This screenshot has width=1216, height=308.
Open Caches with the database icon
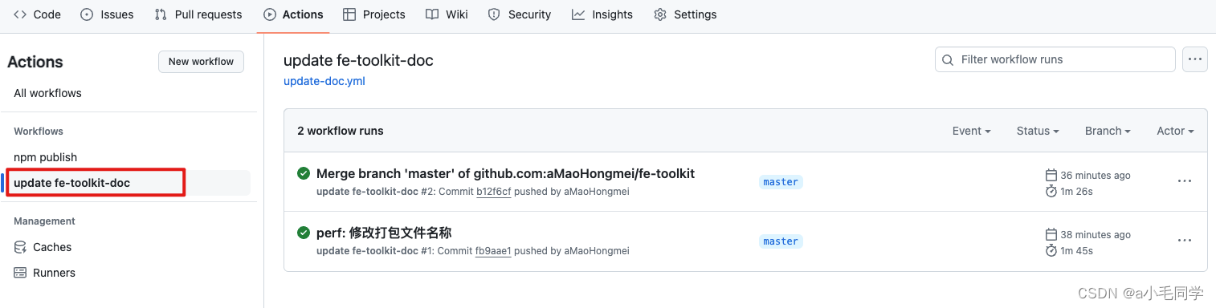click(x=43, y=247)
